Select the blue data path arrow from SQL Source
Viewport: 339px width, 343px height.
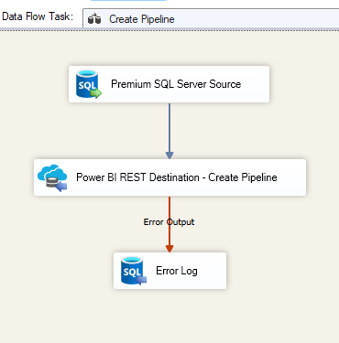pyautogui.click(x=169, y=131)
